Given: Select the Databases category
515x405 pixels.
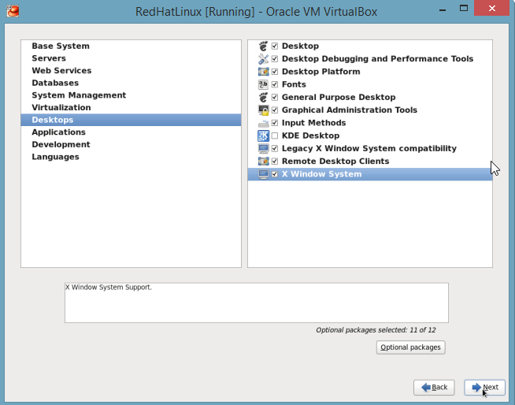Looking at the screenshot, I should (131, 83).
